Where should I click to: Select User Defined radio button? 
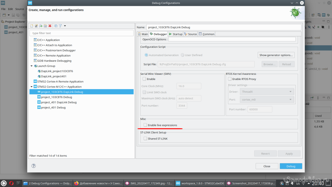coord(183,55)
